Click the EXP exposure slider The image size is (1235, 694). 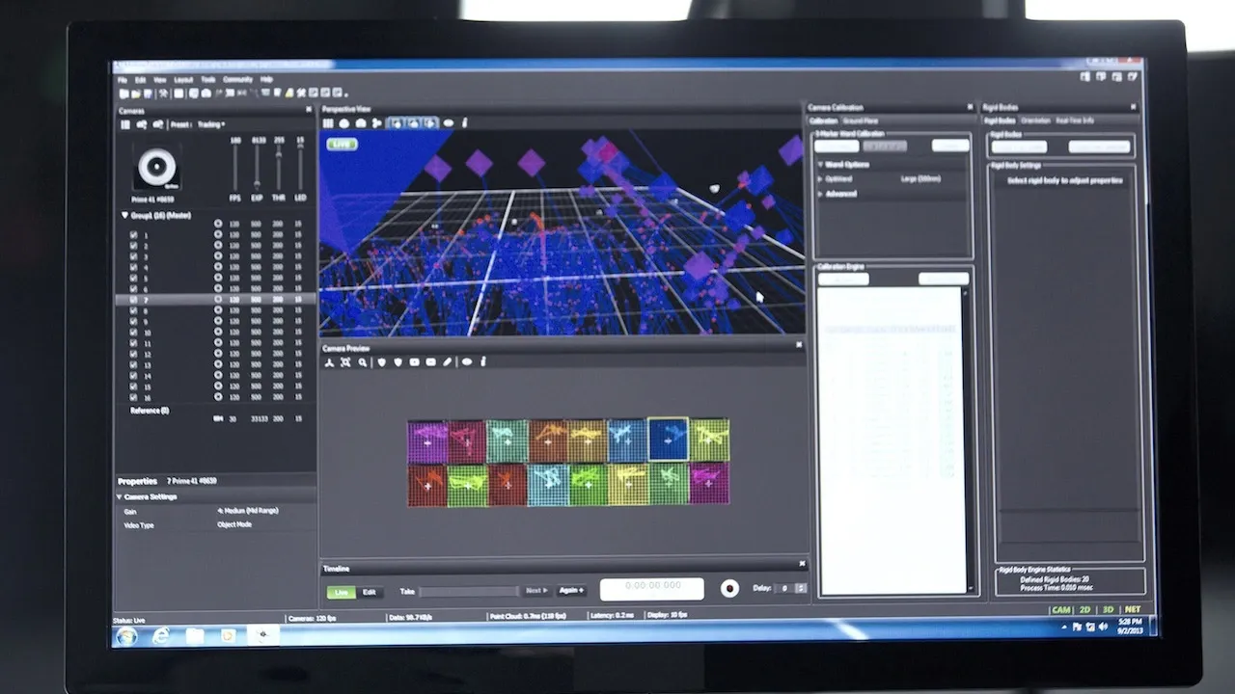click(x=258, y=169)
